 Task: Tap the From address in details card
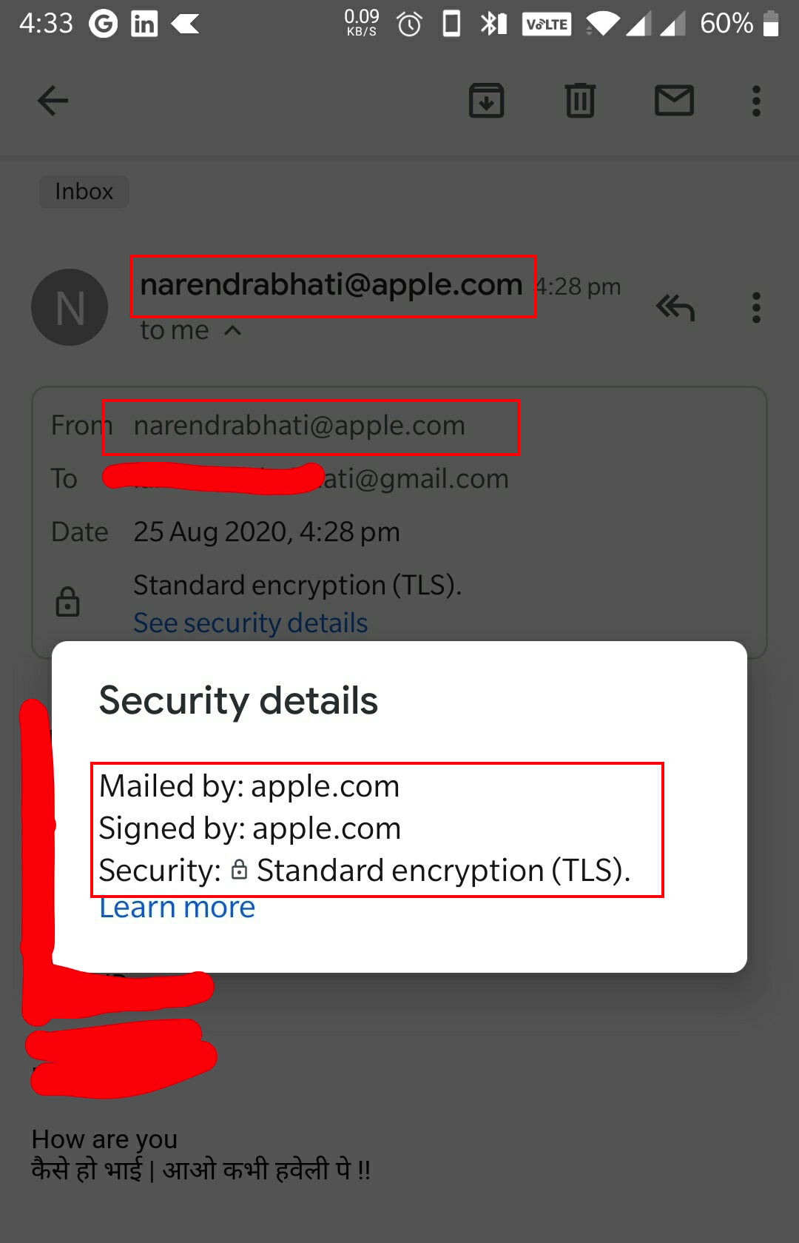[x=299, y=426]
